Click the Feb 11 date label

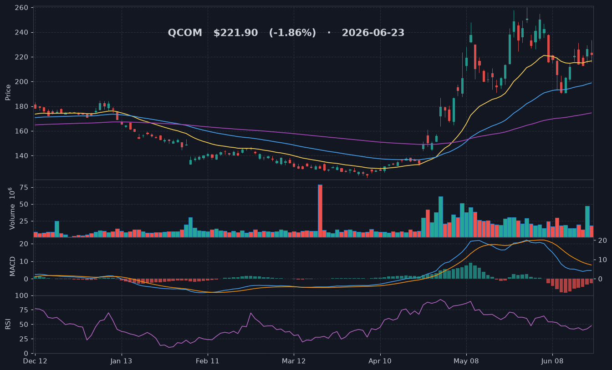(208, 360)
